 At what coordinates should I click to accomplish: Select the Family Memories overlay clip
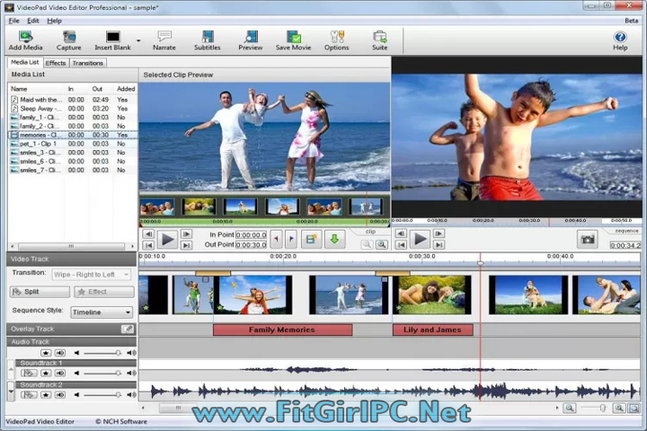click(x=282, y=330)
